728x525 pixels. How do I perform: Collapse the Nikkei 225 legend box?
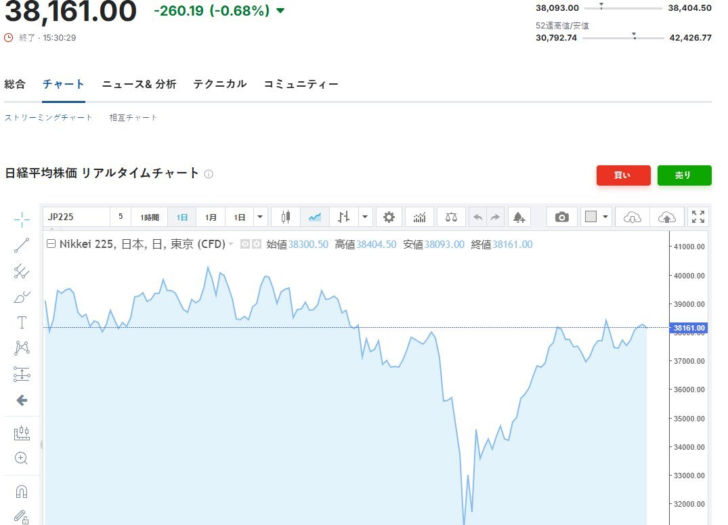pyautogui.click(x=51, y=244)
